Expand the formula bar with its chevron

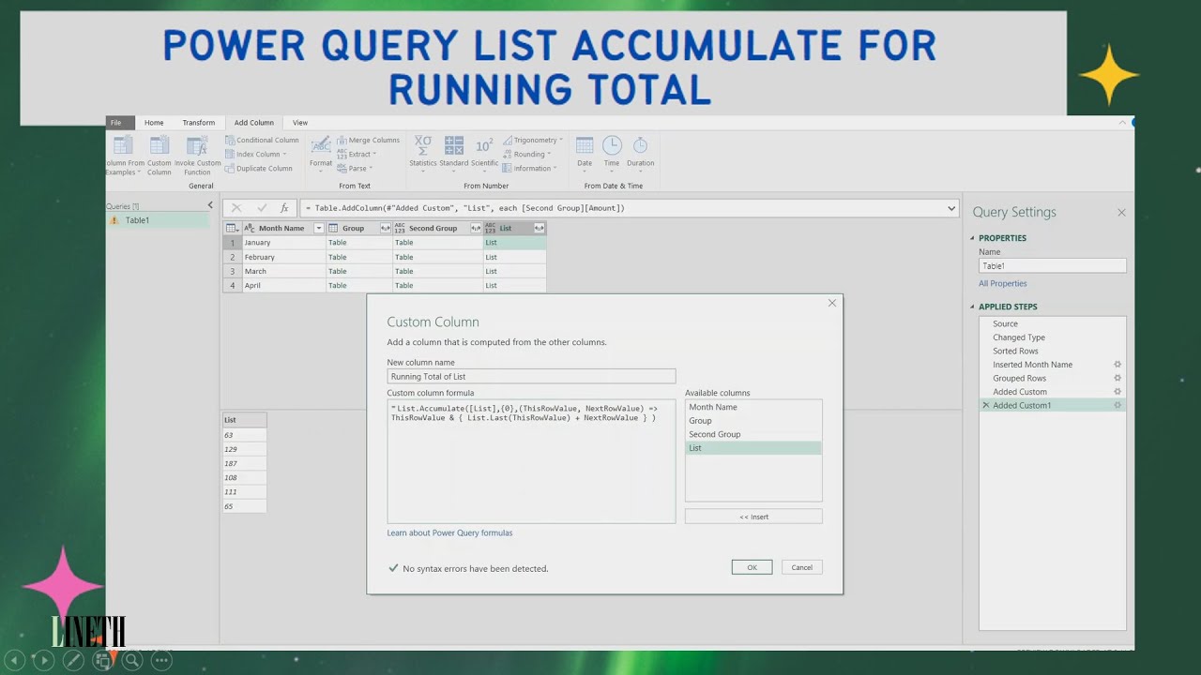pyautogui.click(x=951, y=208)
